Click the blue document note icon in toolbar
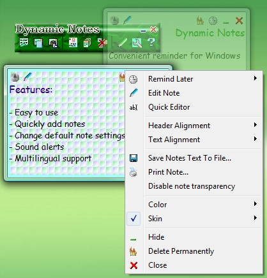Viewport: 267px width, 278px height. click(38, 43)
